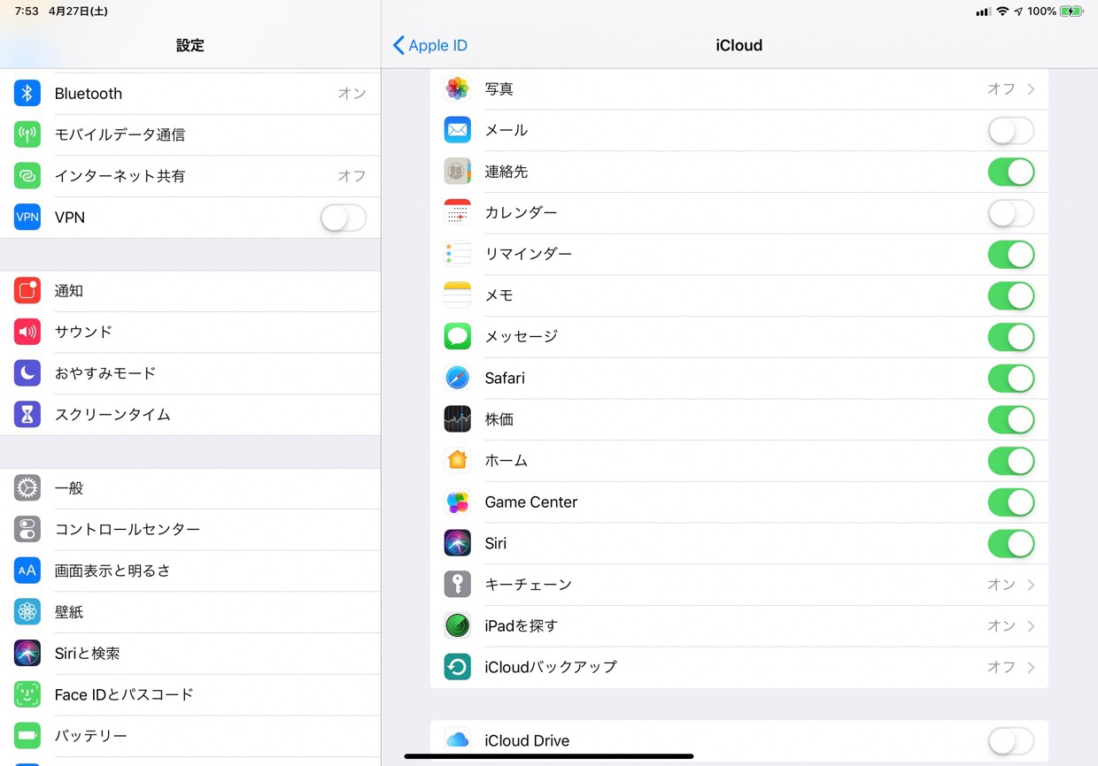The image size is (1098, 766).
Task: Toggle the 株価 switch off
Action: click(x=1011, y=419)
